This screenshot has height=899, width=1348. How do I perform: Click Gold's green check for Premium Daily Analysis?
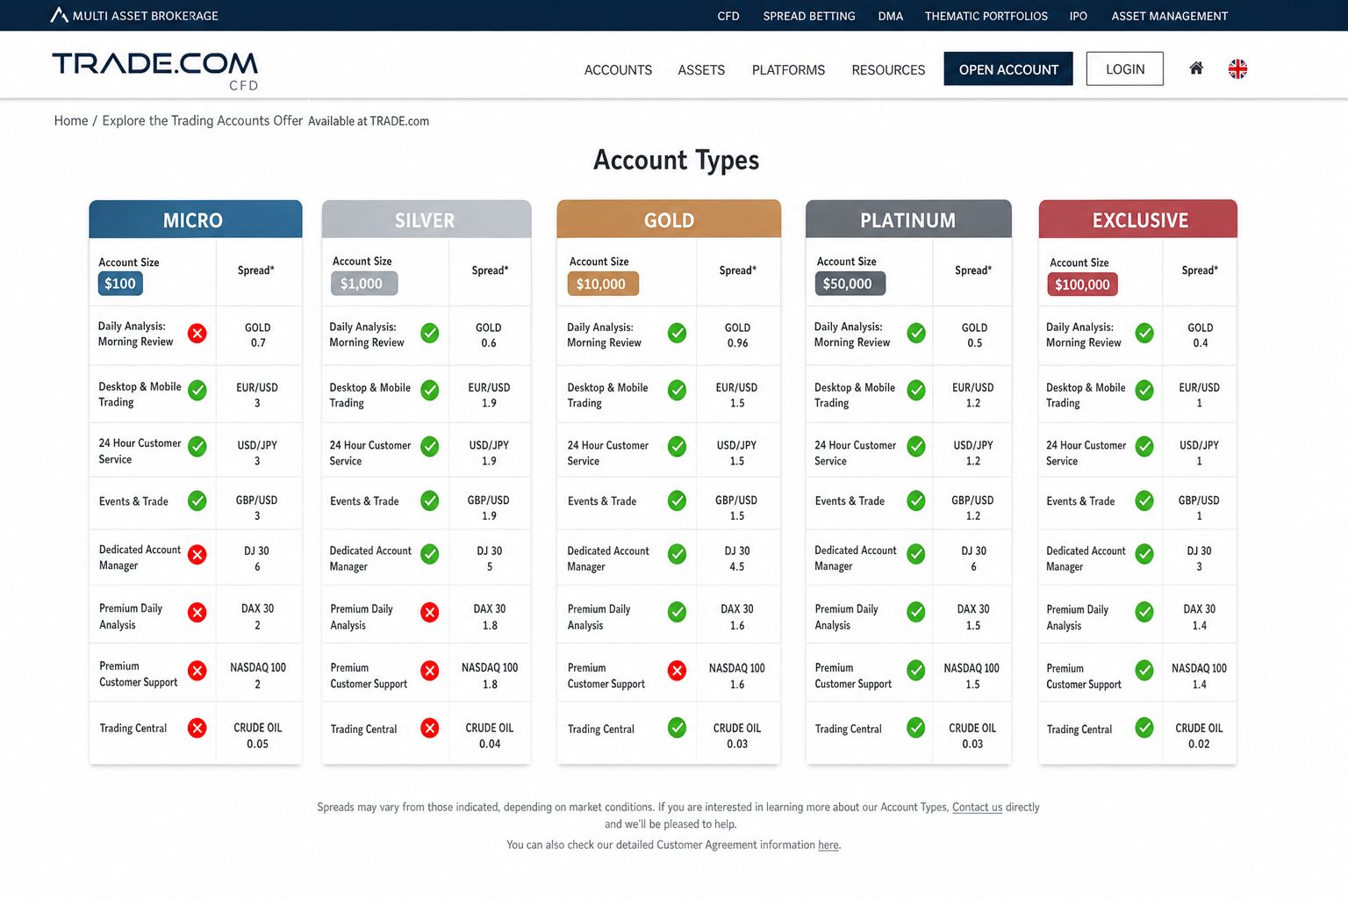(678, 612)
